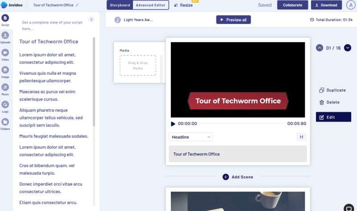
Task: Click the Tour of Techworm Office project title
Action: 53,5
